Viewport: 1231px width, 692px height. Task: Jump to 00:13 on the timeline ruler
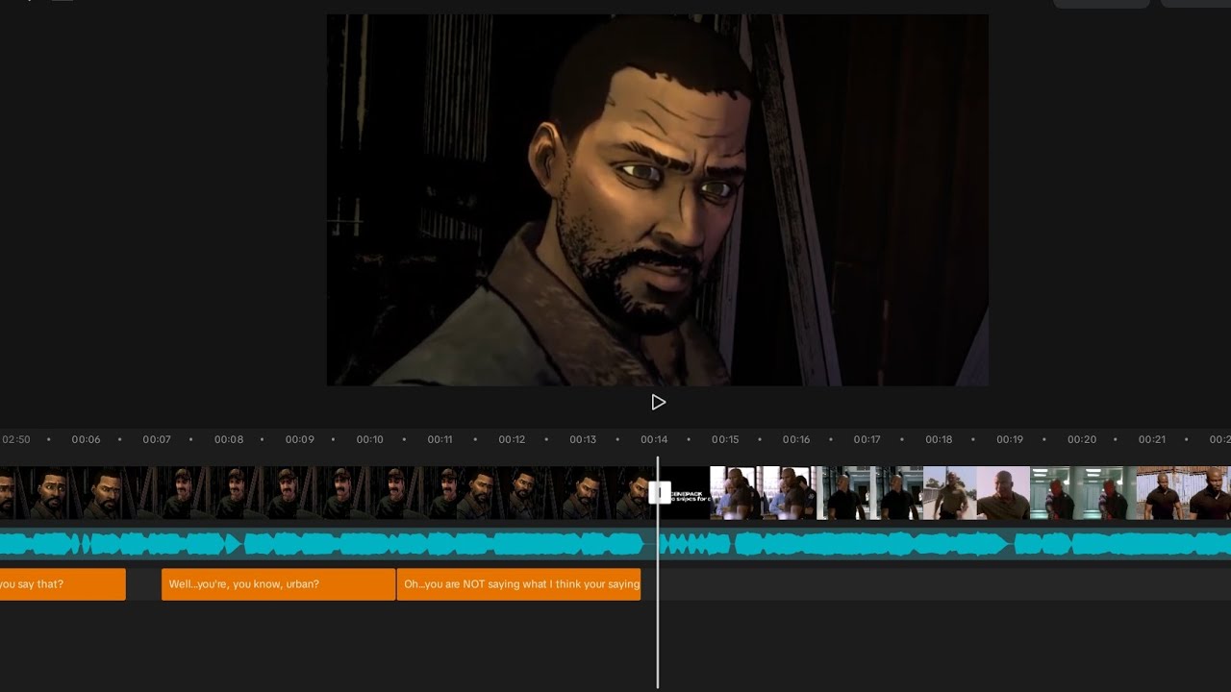[x=583, y=439]
